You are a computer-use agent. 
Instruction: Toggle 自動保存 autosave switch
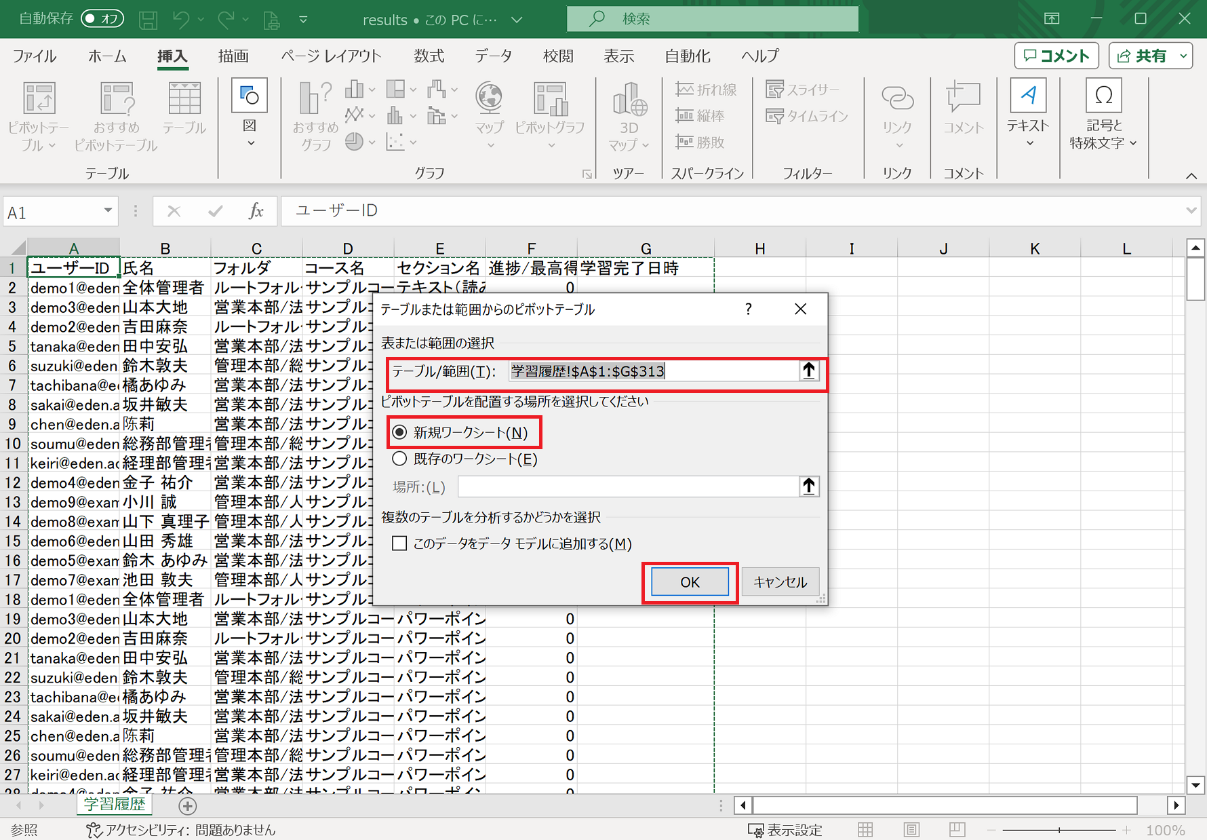[x=102, y=19]
